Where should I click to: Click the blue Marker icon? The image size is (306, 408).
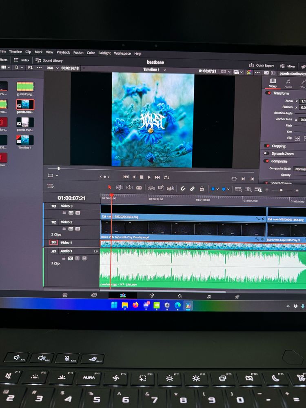click(x=224, y=189)
